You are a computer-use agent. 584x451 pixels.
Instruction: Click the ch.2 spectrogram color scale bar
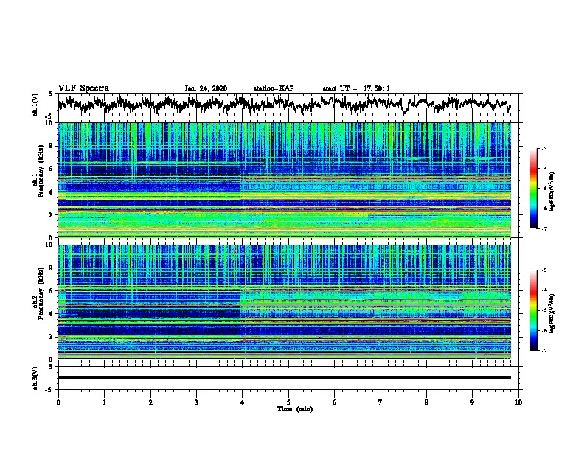(533, 310)
